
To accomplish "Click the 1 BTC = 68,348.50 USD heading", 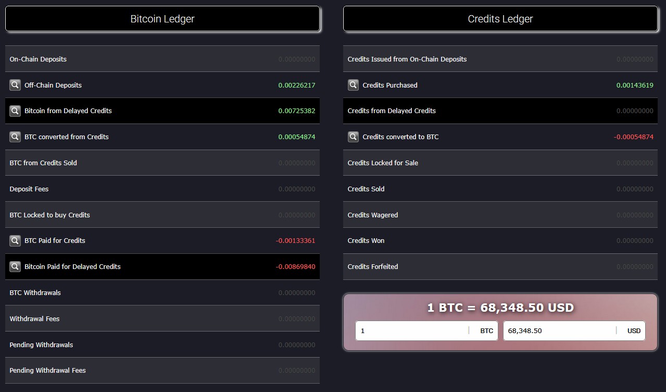I will pyautogui.click(x=500, y=308).
